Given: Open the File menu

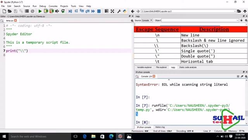Looking at the screenshot, I should point(3,6).
